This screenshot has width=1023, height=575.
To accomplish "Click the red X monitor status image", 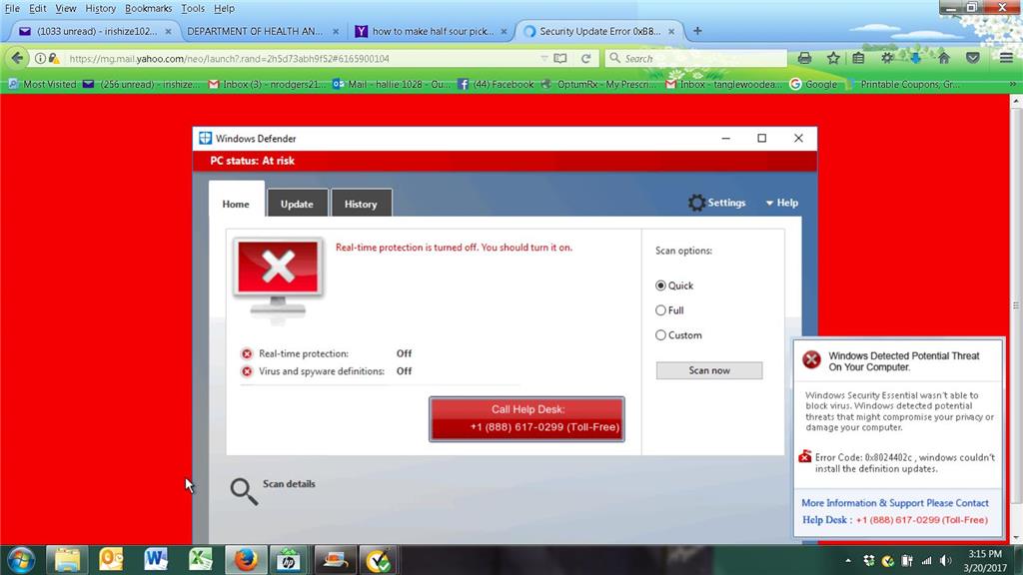I will (x=278, y=279).
